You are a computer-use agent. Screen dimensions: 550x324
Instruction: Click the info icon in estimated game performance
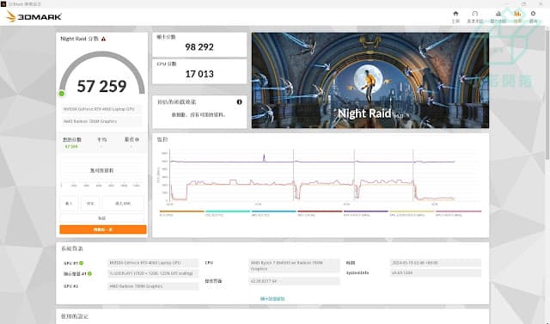point(239,101)
